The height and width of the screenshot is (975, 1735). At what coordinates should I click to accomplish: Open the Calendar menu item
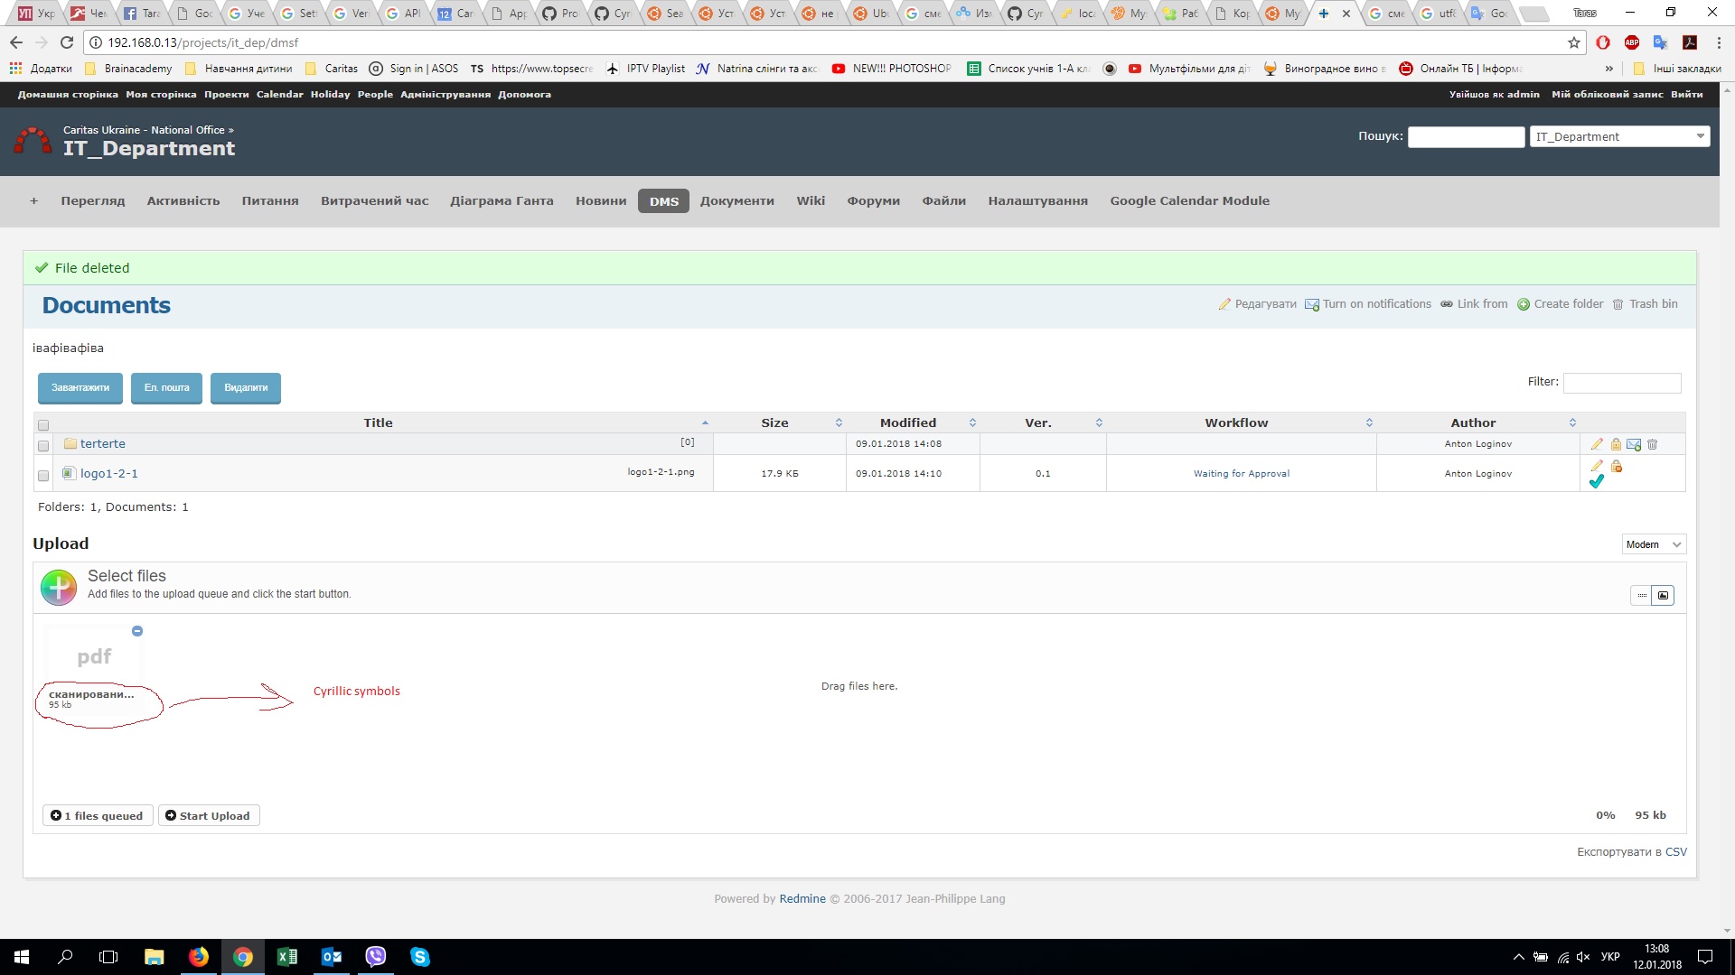pyautogui.click(x=279, y=94)
